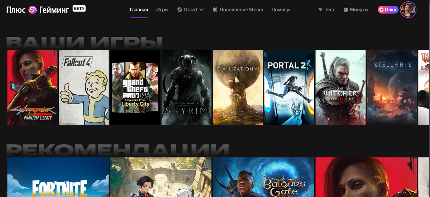Open the Fortnite recommendation card
The width and height of the screenshot is (430, 197).
click(58, 177)
